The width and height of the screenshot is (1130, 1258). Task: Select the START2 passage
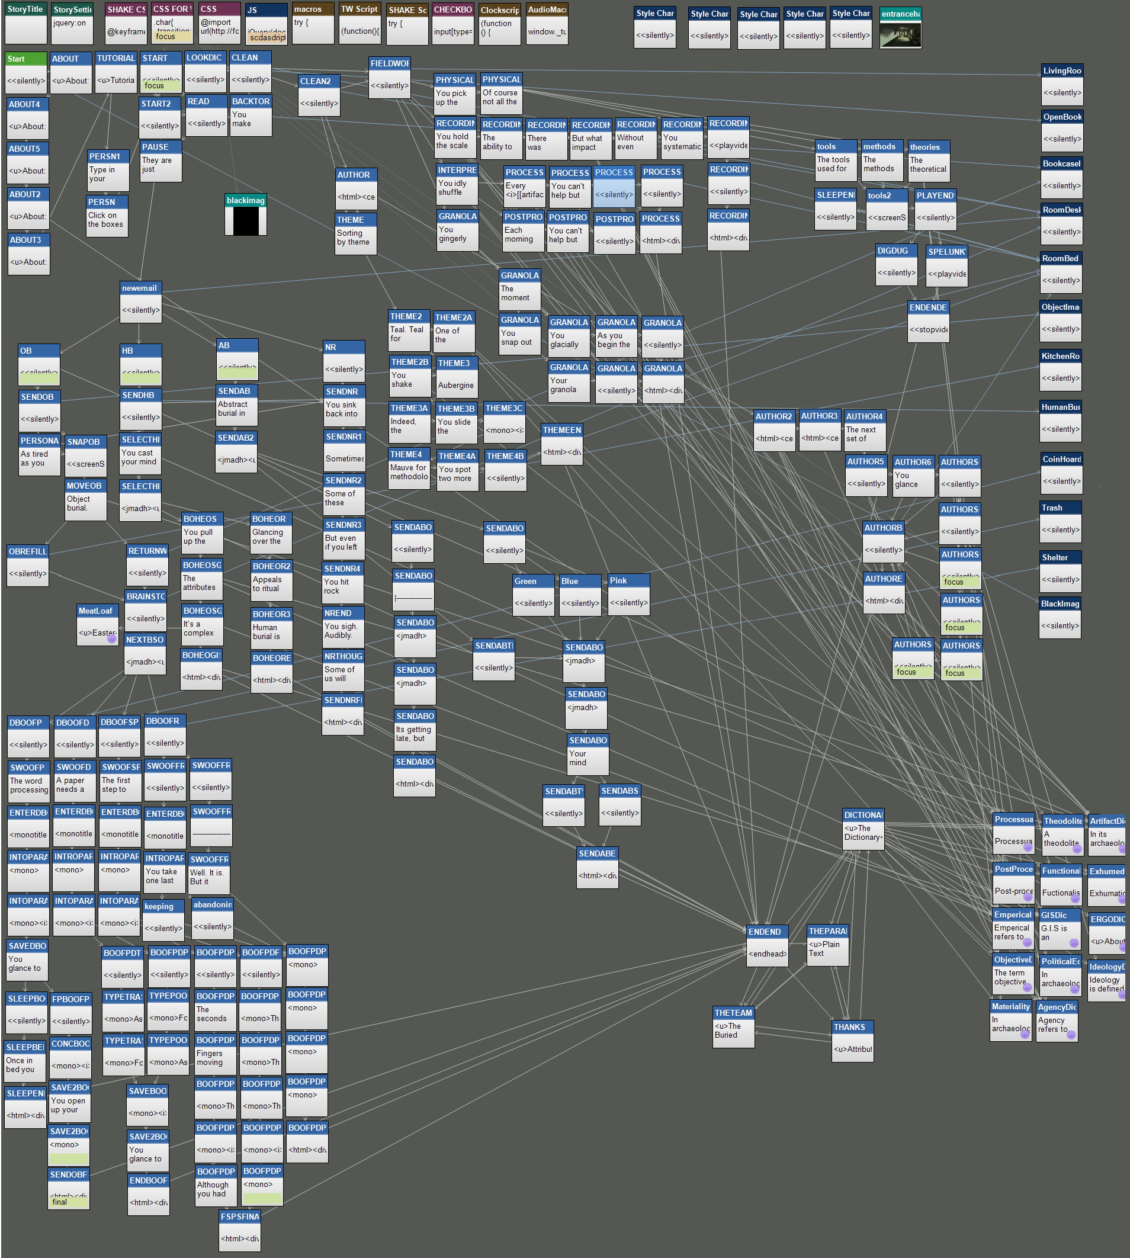point(160,118)
